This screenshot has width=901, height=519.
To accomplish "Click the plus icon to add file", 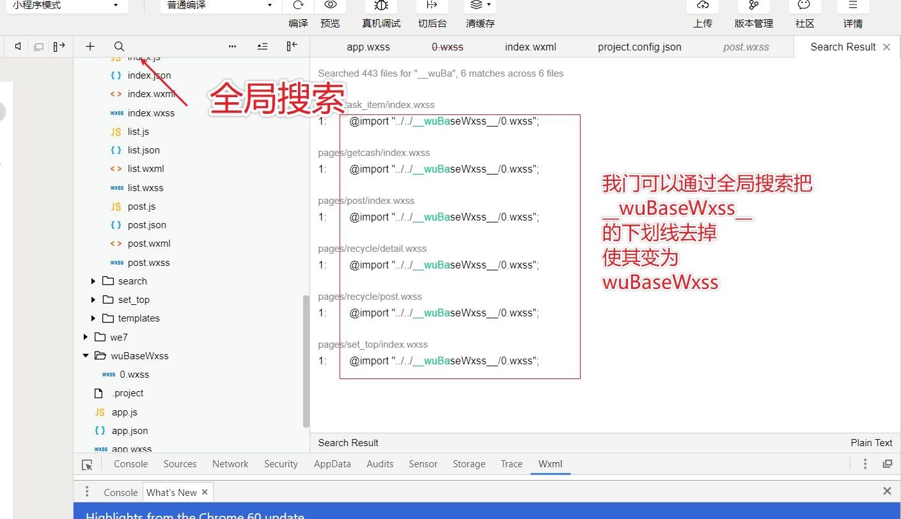I will 90,47.
